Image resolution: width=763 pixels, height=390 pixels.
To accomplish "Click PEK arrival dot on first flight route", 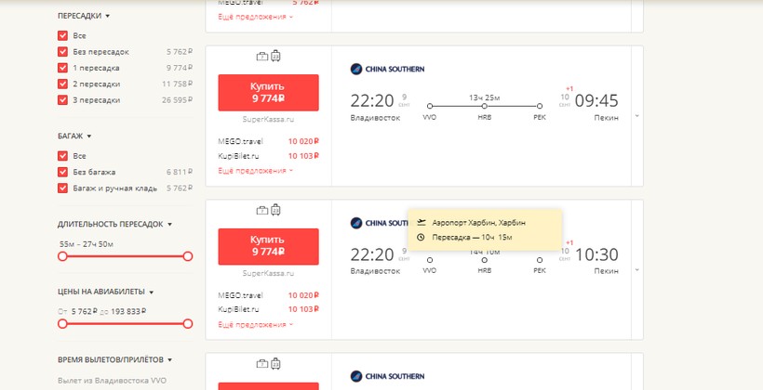I will pyautogui.click(x=540, y=106).
